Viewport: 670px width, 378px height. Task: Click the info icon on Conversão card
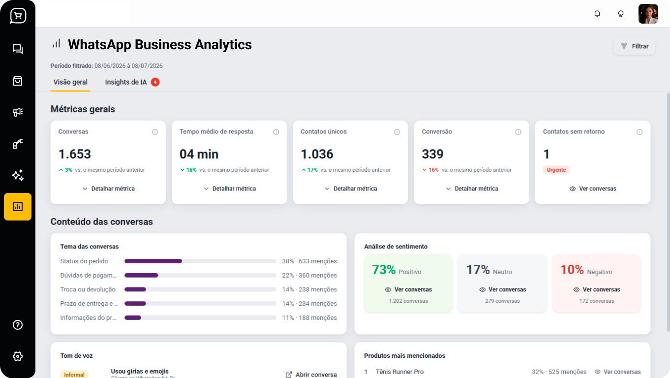(518, 132)
